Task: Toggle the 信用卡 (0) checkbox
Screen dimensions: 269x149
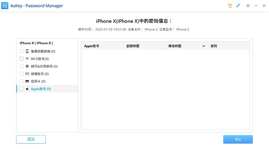Action: point(22,81)
